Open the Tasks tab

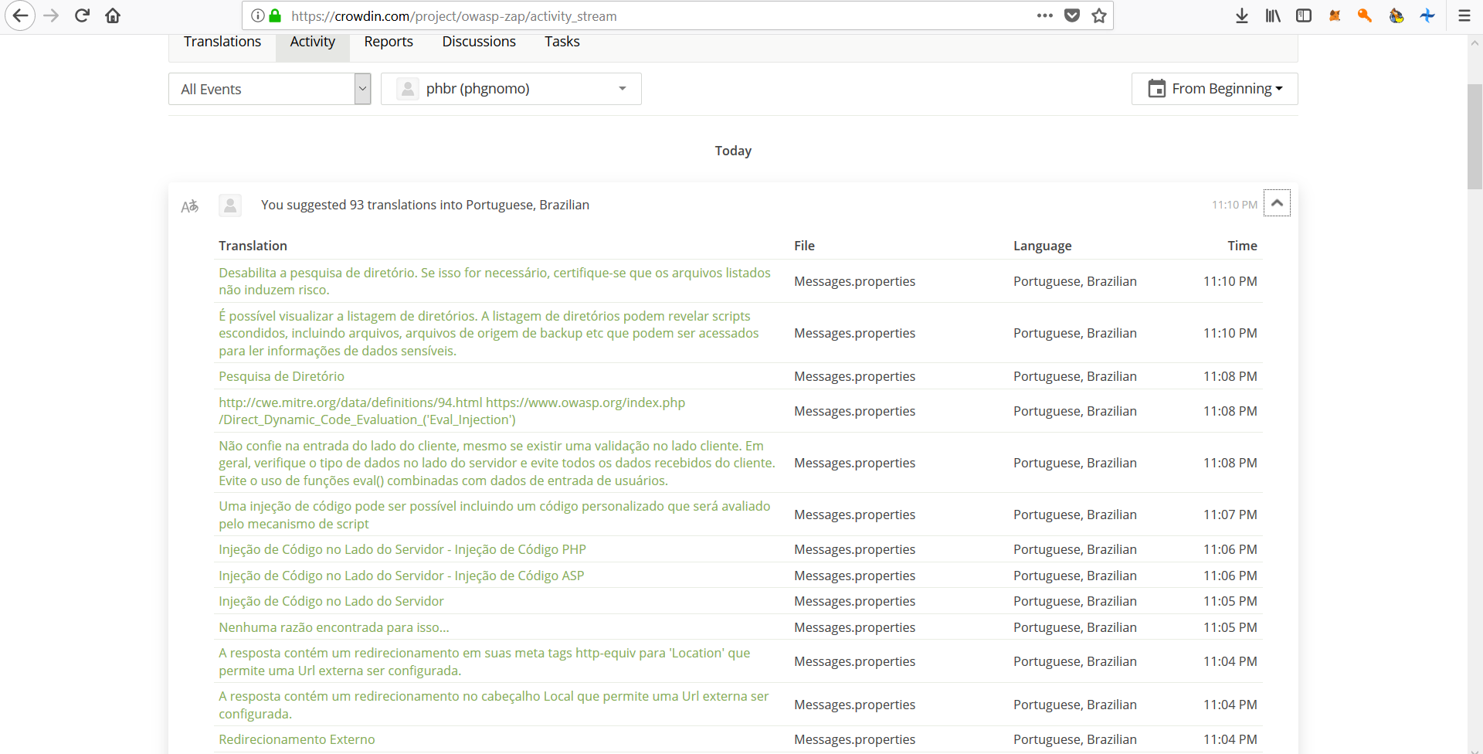click(562, 42)
